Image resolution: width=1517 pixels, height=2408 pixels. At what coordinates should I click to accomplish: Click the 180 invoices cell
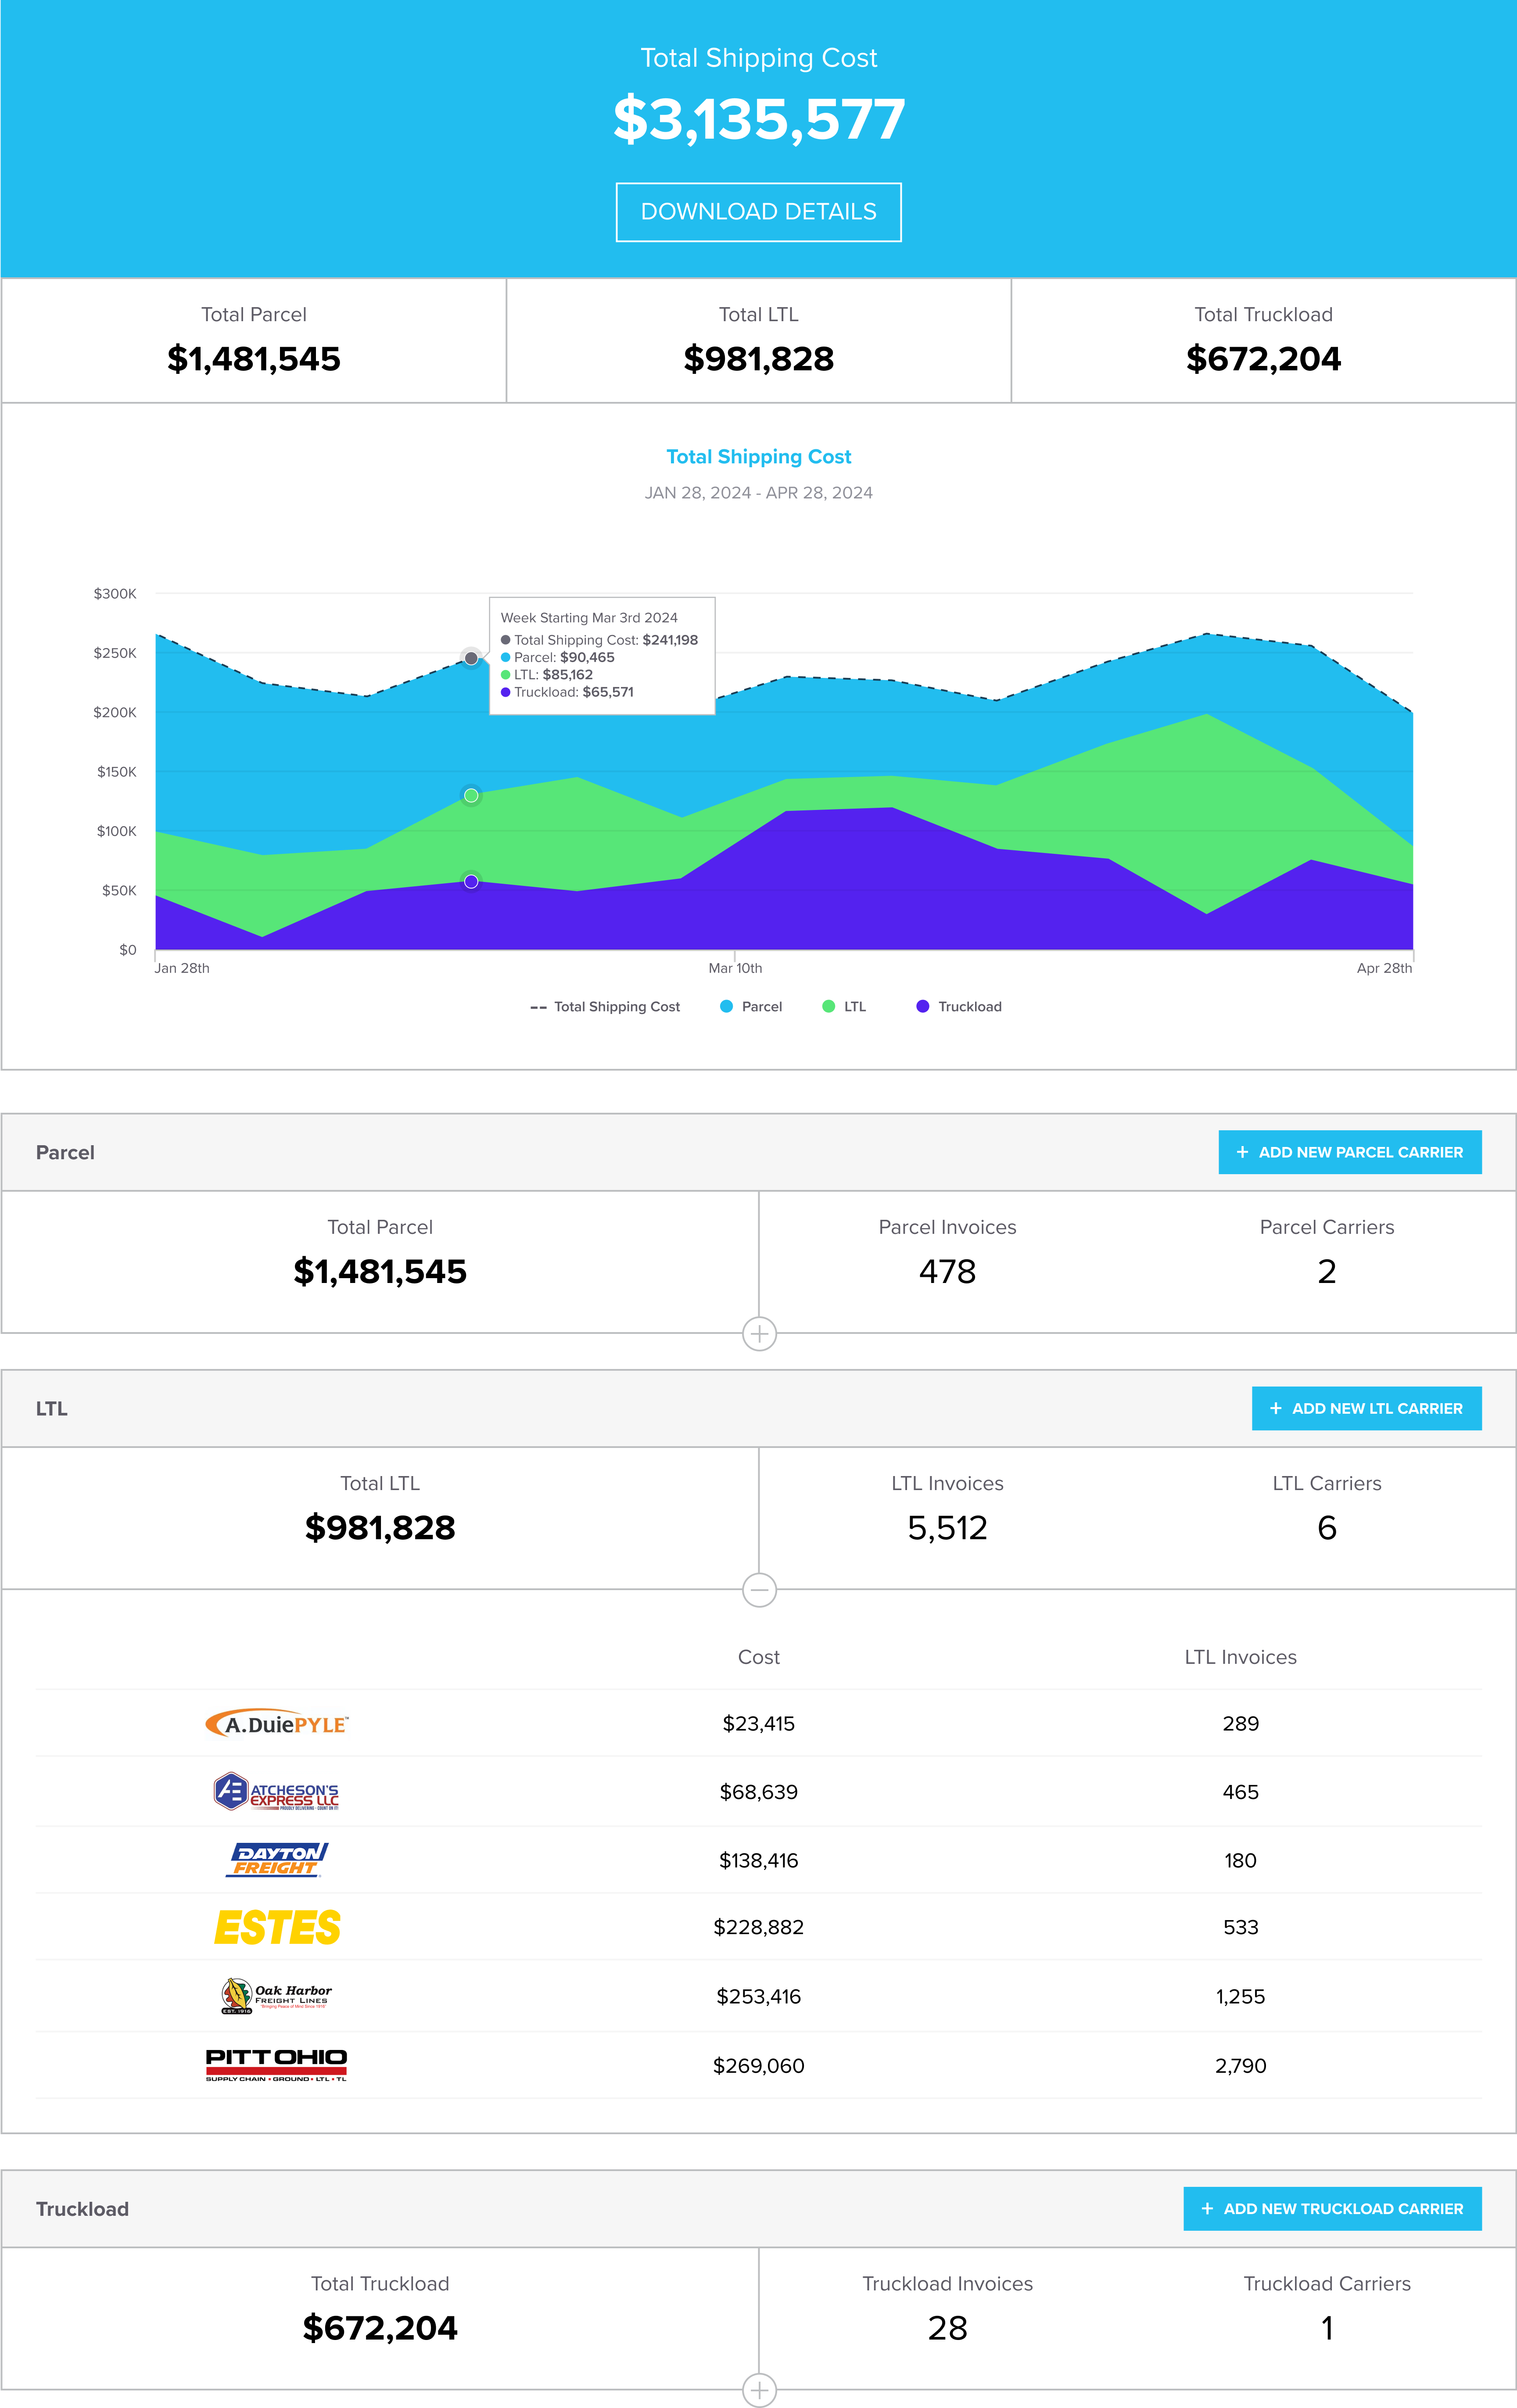coord(1240,1860)
